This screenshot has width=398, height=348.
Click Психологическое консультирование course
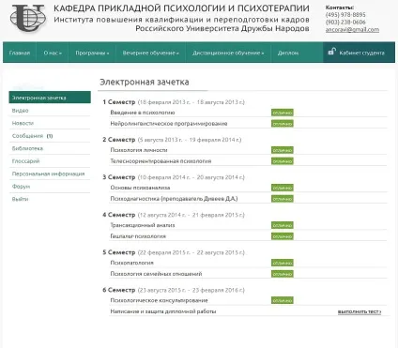(159, 300)
